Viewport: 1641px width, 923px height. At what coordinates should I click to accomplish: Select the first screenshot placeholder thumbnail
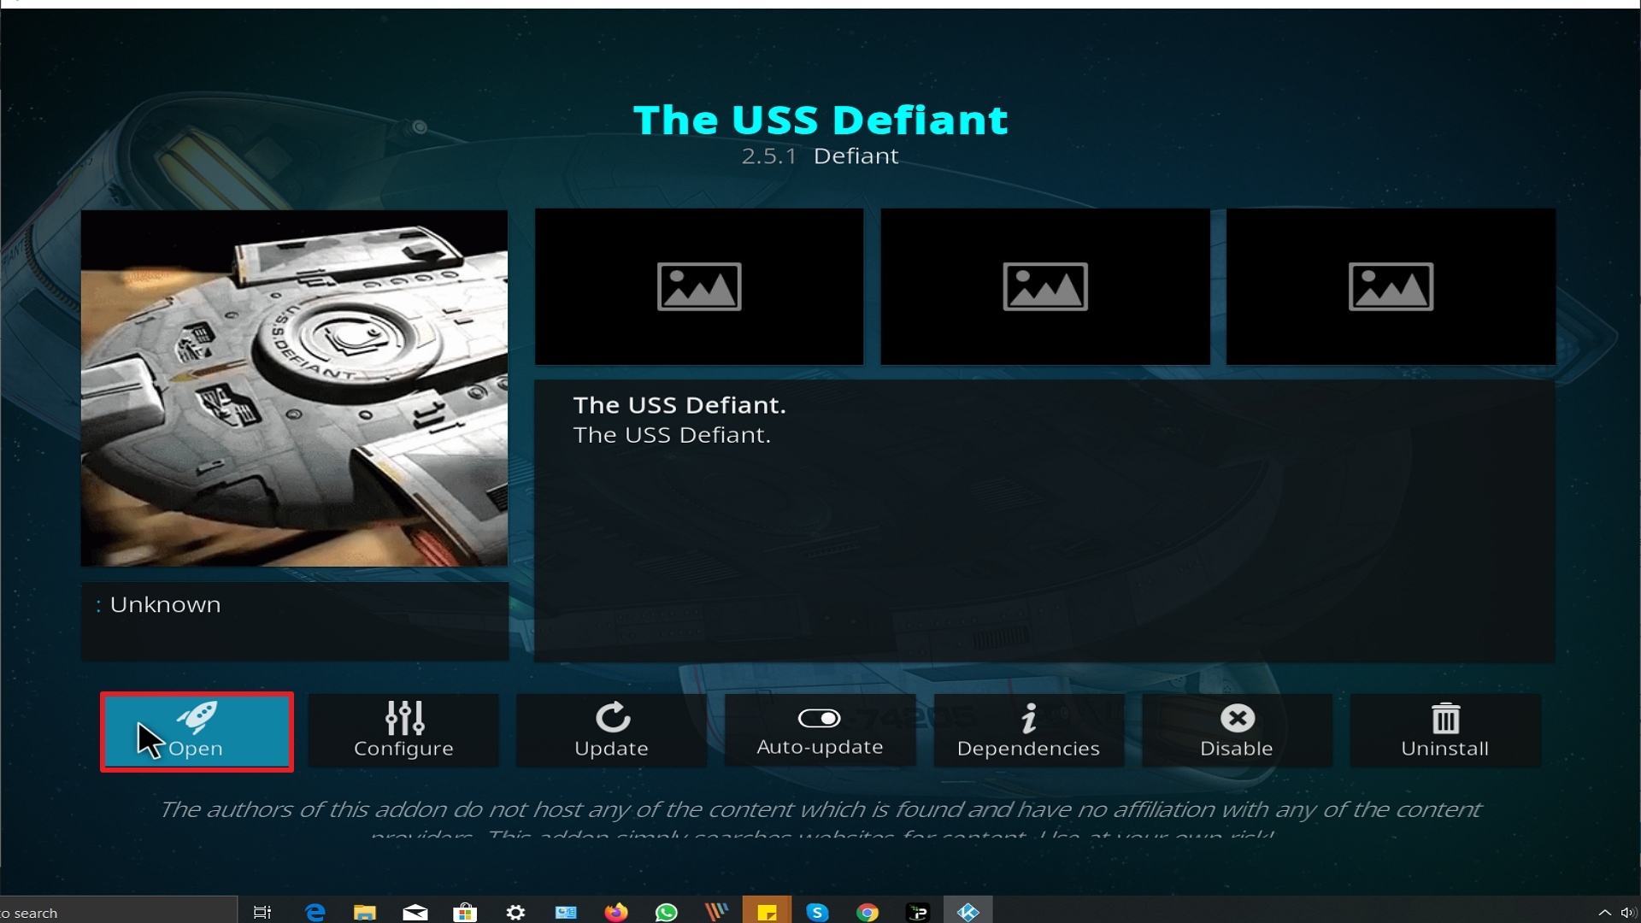(699, 287)
